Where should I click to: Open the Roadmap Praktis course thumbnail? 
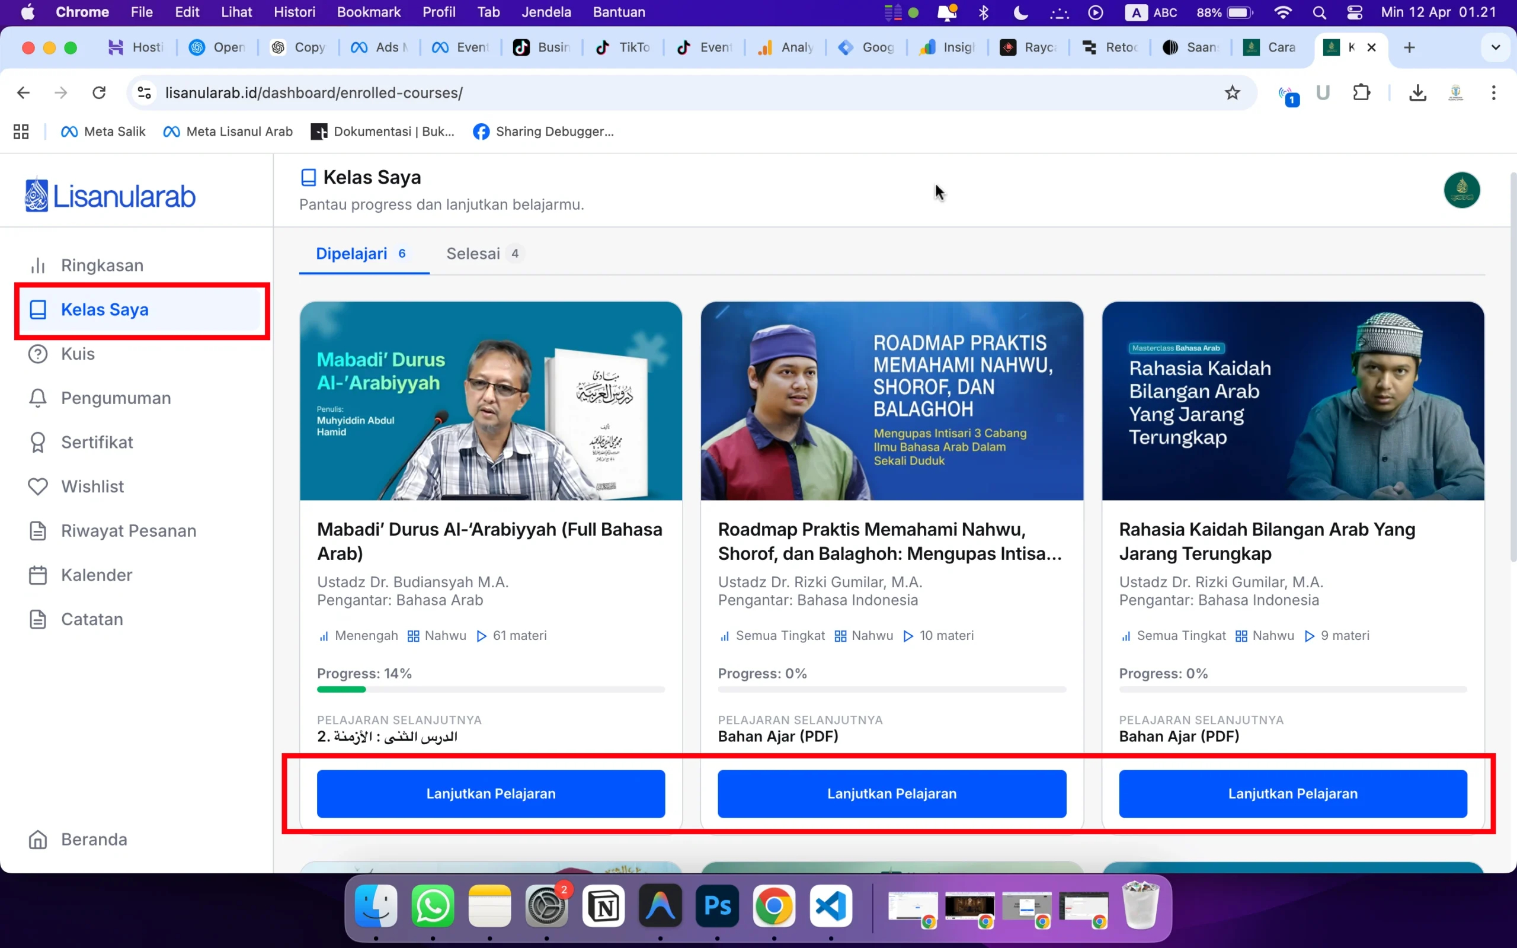891,401
